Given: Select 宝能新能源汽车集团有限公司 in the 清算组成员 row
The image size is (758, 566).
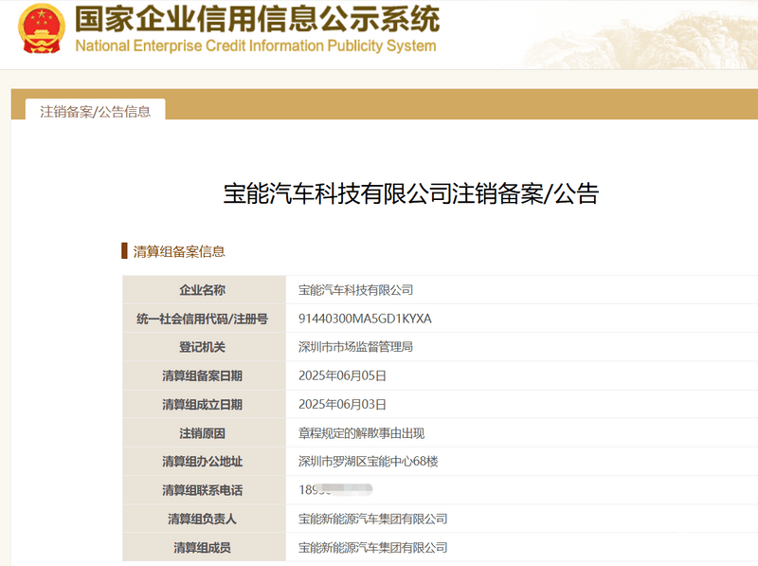Looking at the screenshot, I should pos(372,548).
